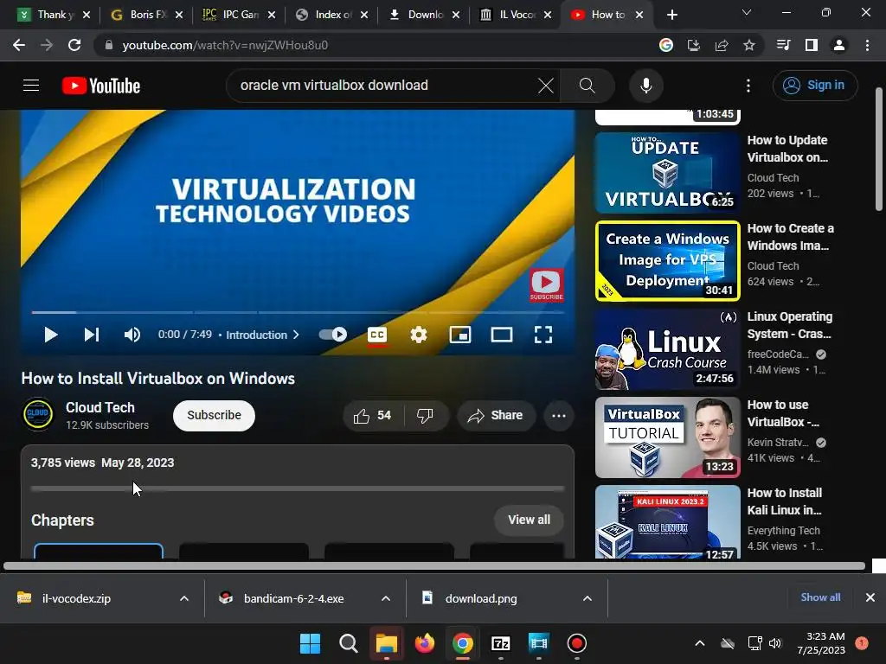Skip to the next video
The height and width of the screenshot is (664, 886).
pyautogui.click(x=92, y=335)
